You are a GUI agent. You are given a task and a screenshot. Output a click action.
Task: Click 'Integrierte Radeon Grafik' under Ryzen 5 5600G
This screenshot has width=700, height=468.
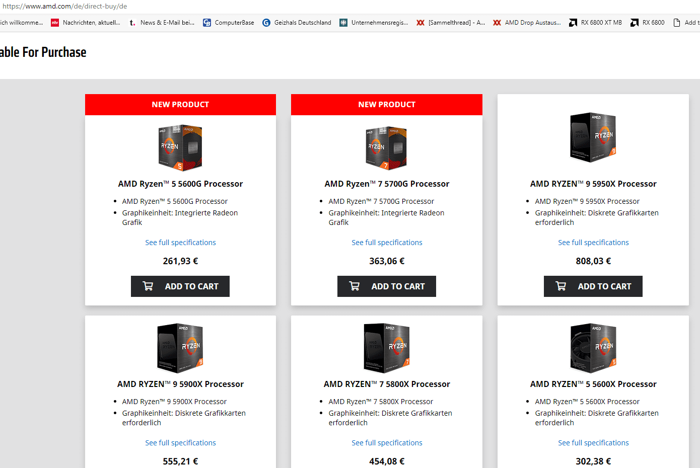(180, 217)
